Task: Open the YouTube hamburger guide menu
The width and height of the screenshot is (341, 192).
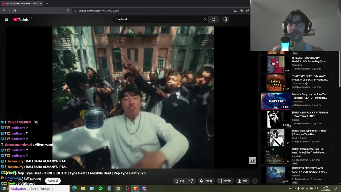Action: 6,19
